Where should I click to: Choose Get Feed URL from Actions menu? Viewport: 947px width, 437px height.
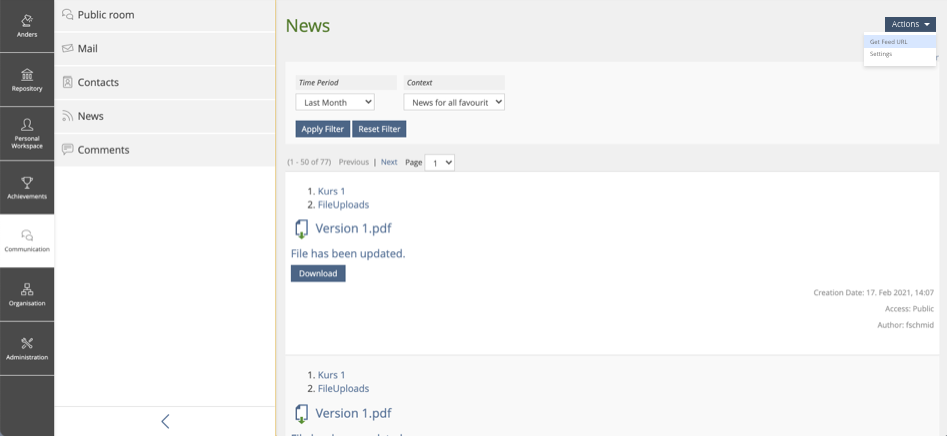pos(900,42)
